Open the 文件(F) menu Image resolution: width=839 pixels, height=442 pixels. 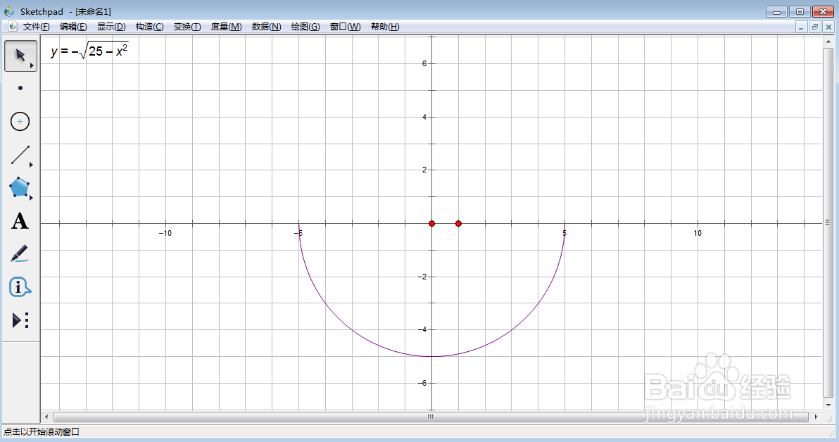point(37,27)
